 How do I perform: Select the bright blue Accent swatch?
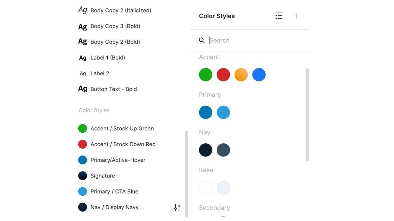click(x=259, y=75)
